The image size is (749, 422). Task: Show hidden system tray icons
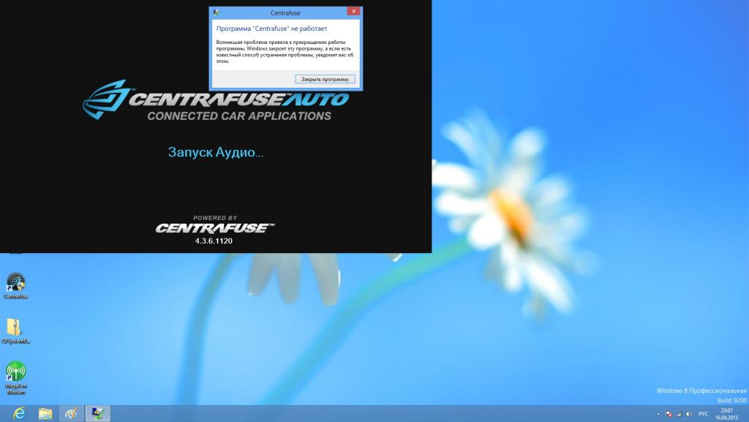(x=658, y=414)
